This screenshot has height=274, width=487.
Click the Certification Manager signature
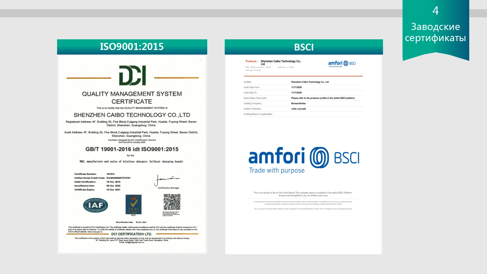pos(166,180)
